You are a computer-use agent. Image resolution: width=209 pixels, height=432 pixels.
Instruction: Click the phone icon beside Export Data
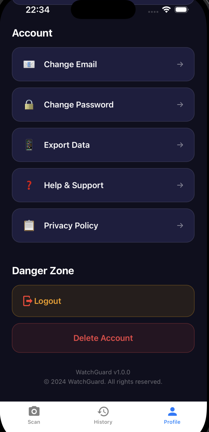pyautogui.click(x=29, y=145)
